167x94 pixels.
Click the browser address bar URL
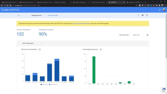[x=28, y=5]
